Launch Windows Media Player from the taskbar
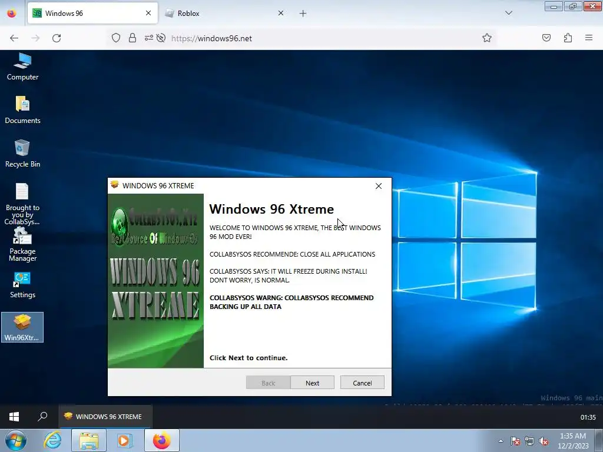This screenshot has width=603, height=452. click(x=124, y=440)
